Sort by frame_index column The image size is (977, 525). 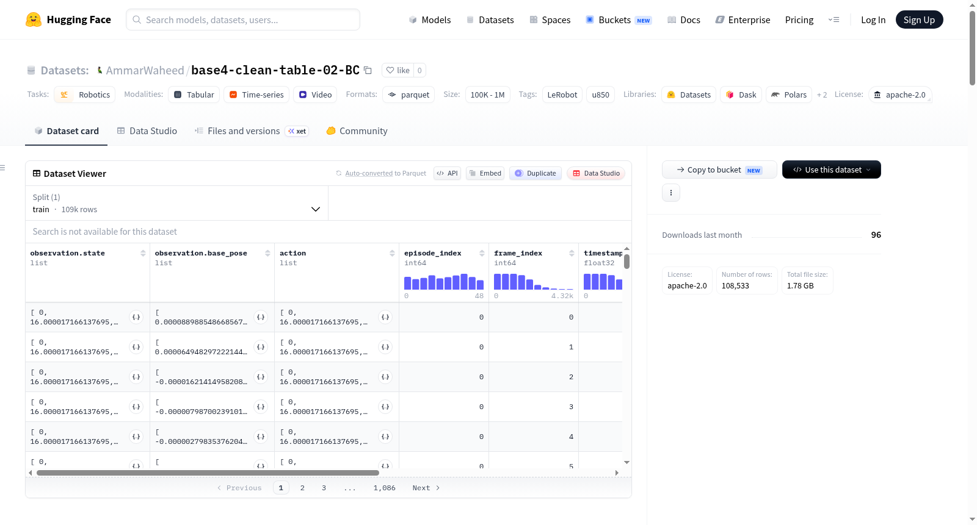point(572,253)
